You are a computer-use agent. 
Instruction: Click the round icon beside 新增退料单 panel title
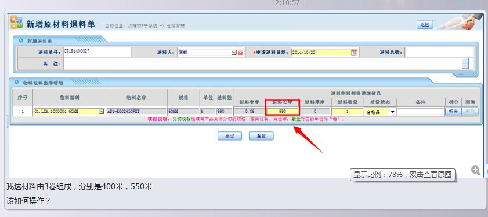pyautogui.click(x=21, y=41)
